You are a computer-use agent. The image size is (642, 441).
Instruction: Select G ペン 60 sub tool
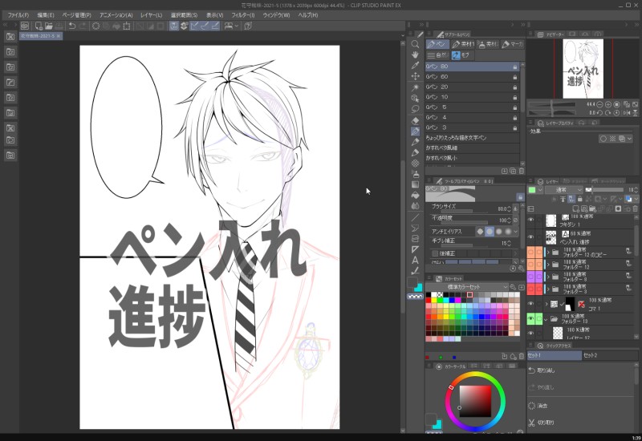click(473, 76)
